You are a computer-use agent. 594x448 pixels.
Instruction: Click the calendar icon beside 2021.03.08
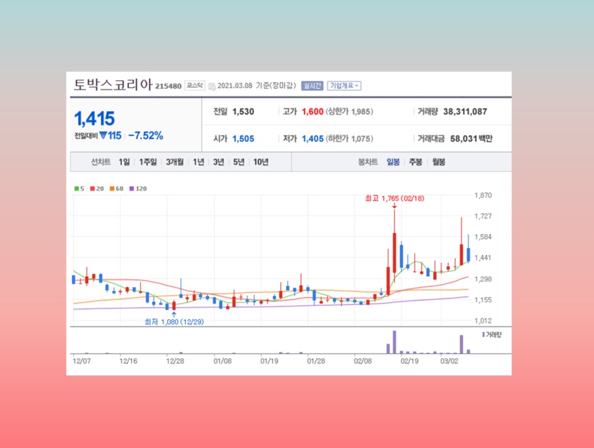pyautogui.click(x=212, y=86)
